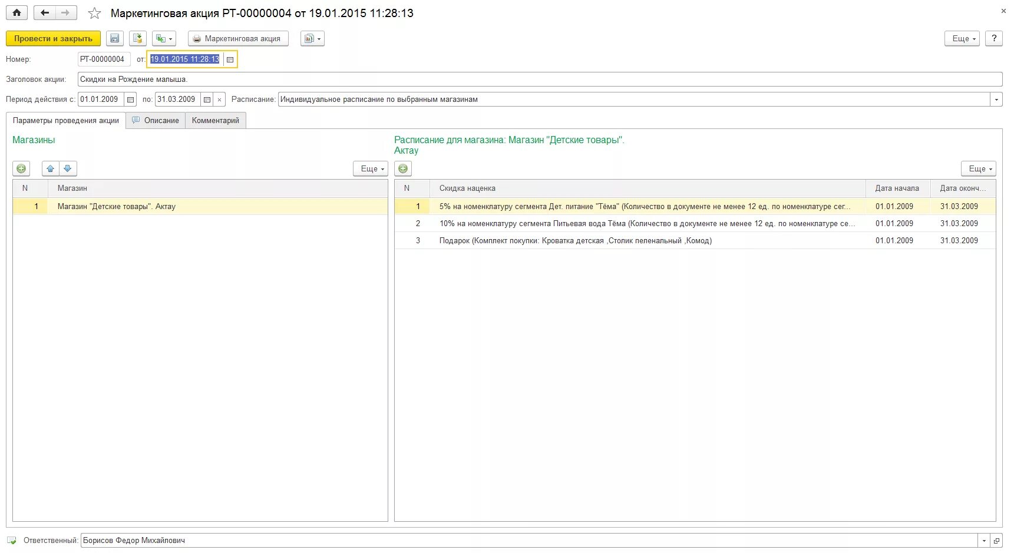The width and height of the screenshot is (1014, 553).
Task: Select the 10% Питьевая вода discount row
Action: [x=695, y=223]
